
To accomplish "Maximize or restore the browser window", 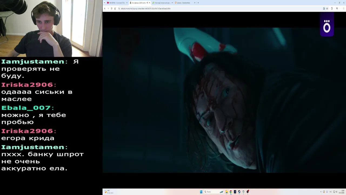I will coord(340,3).
